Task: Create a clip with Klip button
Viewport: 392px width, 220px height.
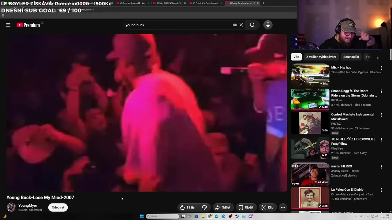Action: click(x=268, y=207)
